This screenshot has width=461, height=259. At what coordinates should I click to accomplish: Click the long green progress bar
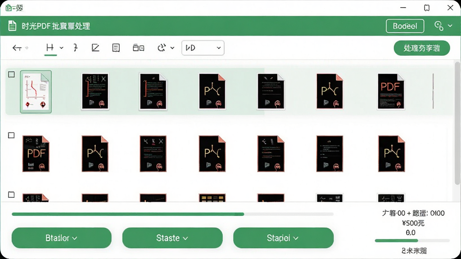click(x=172, y=214)
